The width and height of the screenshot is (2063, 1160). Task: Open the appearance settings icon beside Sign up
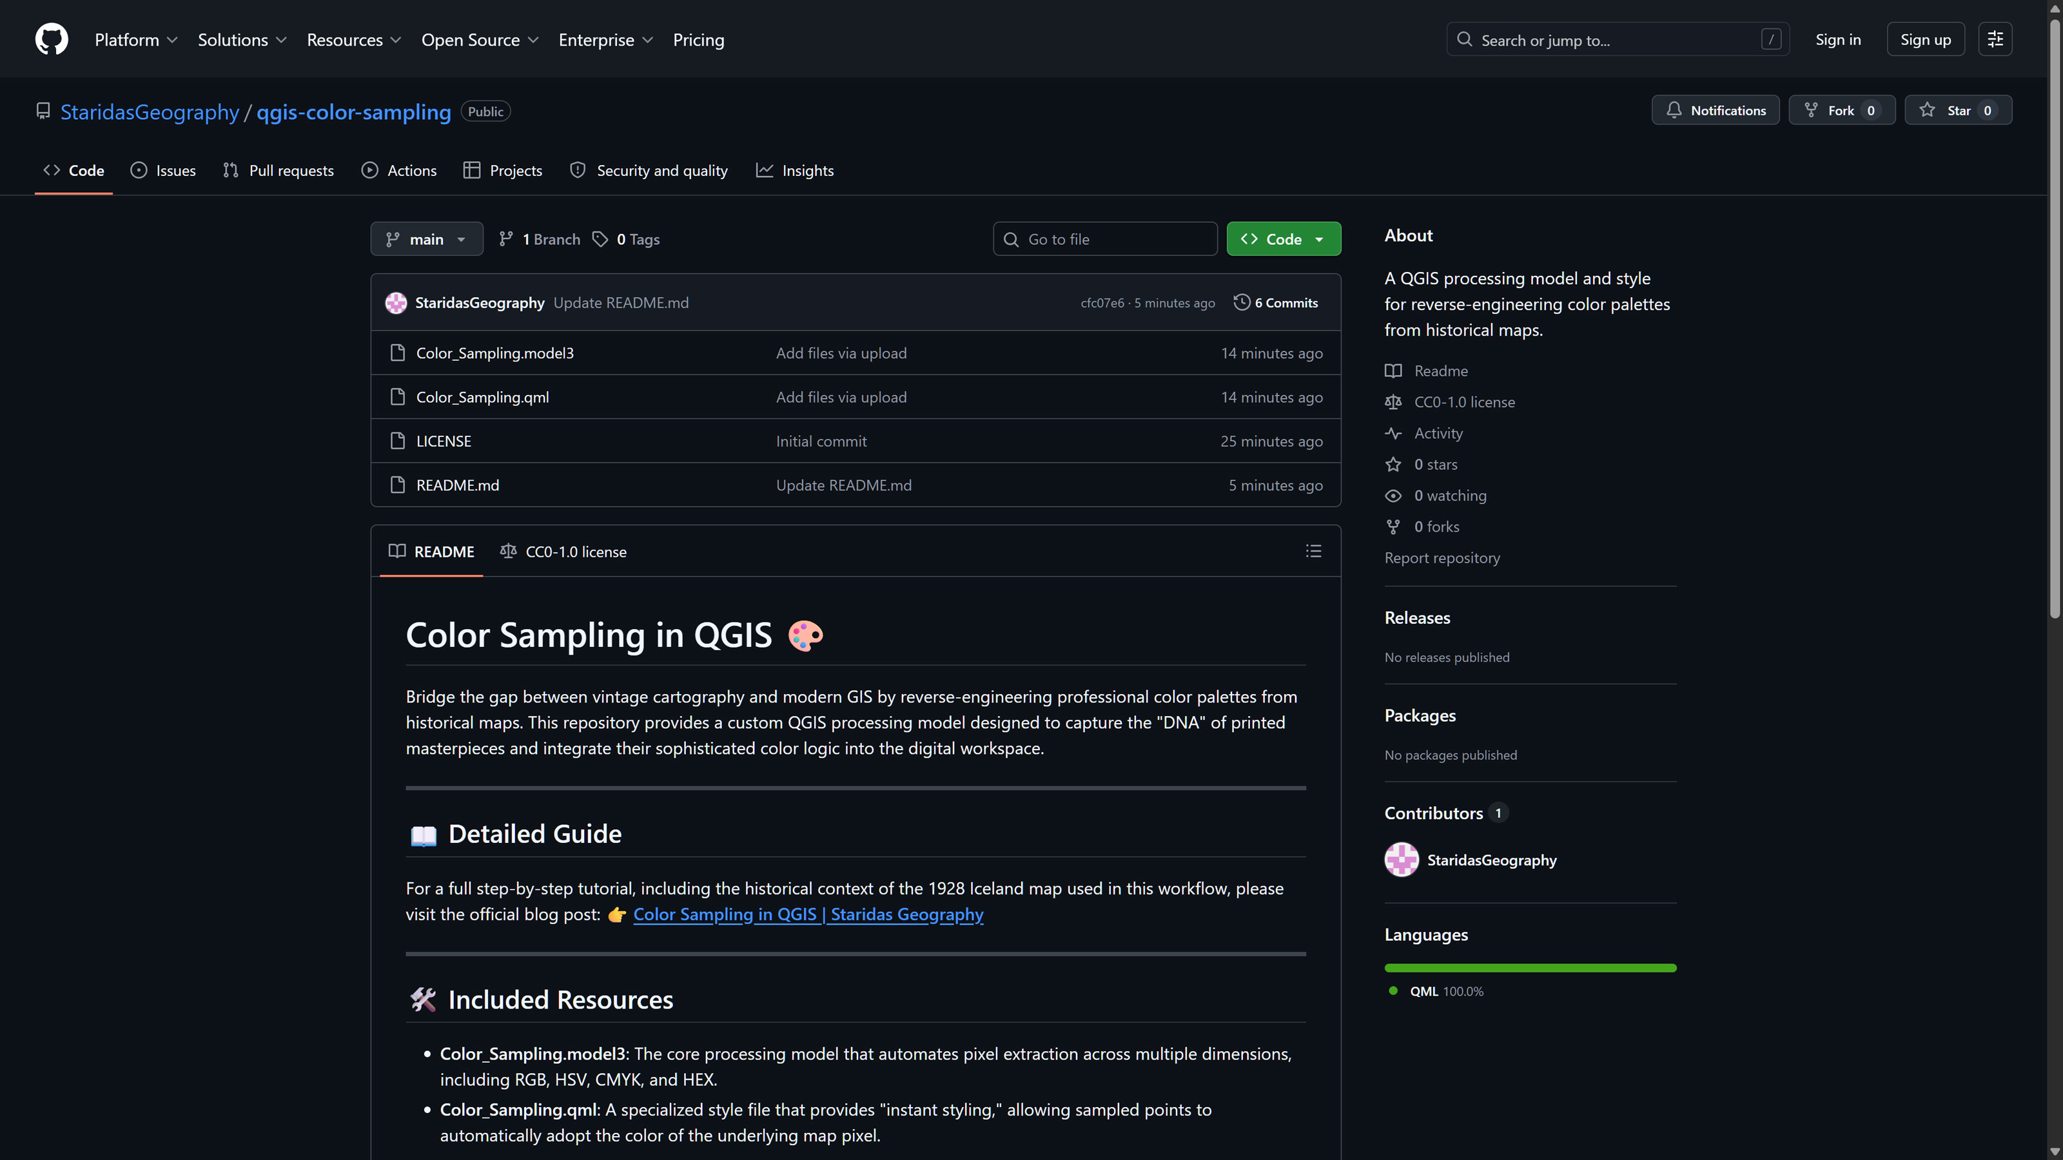click(1995, 39)
